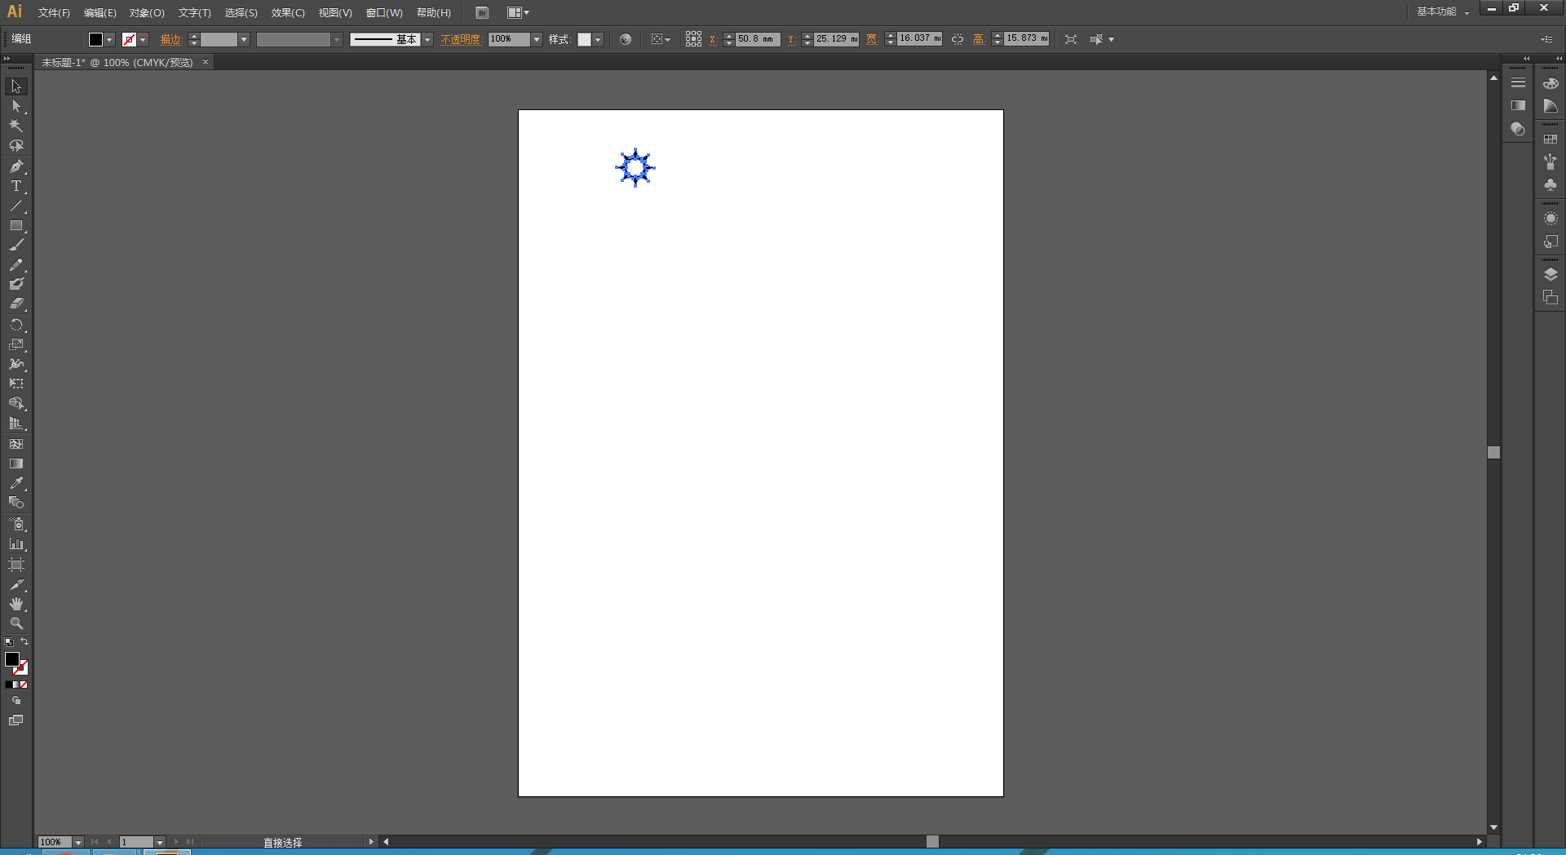Toggle constrain width and height proportions
This screenshot has width=1566, height=855.
958,39
